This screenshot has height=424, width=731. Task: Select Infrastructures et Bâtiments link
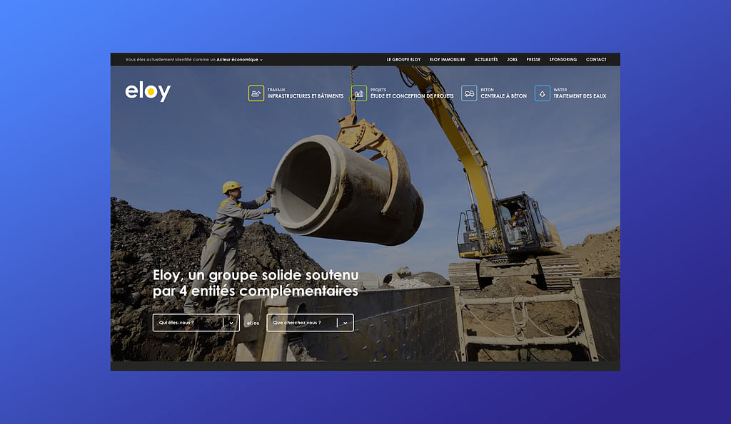pyautogui.click(x=305, y=96)
